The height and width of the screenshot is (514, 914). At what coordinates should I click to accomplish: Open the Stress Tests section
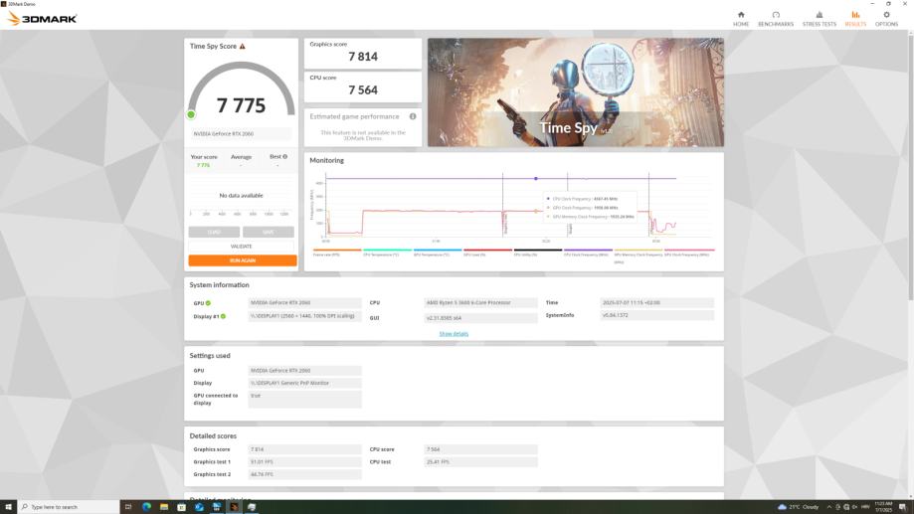[x=819, y=18]
